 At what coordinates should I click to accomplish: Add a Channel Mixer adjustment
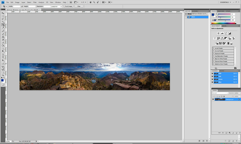233,38
